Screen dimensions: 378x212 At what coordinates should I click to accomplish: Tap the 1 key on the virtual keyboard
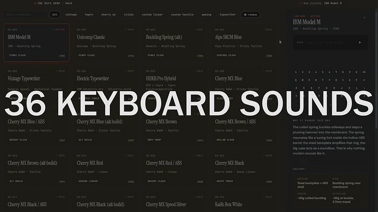click(x=296, y=72)
